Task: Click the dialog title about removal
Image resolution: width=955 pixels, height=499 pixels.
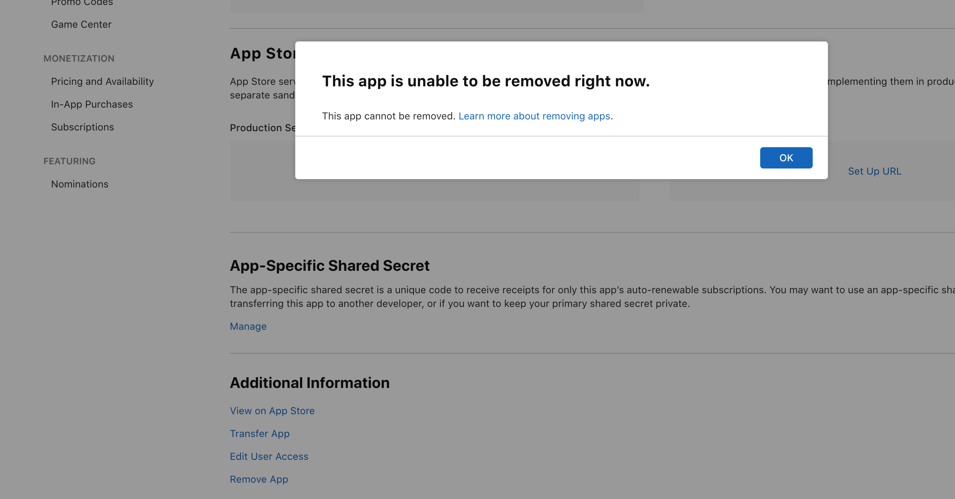Action: coord(485,81)
